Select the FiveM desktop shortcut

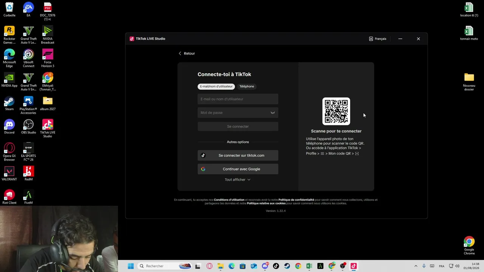click(28, 197)
